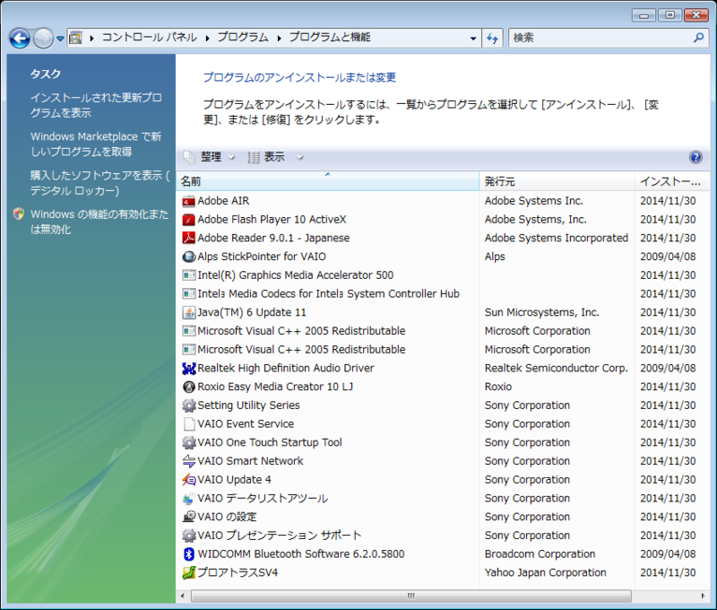Select プログラム in the breadcrumb path
The height and width of the screenshot is (610, 717).
coord(243,38)
